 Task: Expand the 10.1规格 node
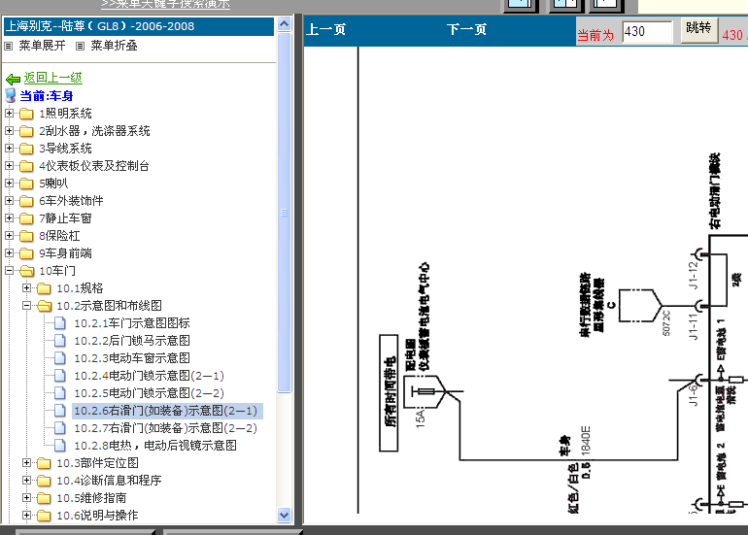coord(27,288)
